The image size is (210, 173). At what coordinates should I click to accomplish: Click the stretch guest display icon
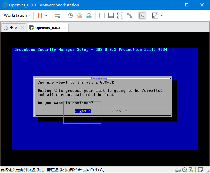click(x=155, y=16)
